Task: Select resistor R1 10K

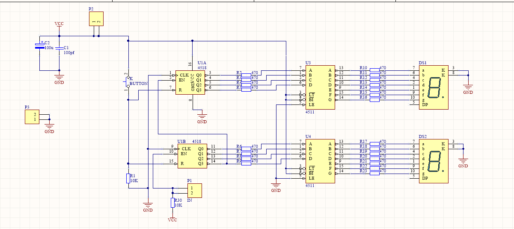Action: click(x=128, y=178)
